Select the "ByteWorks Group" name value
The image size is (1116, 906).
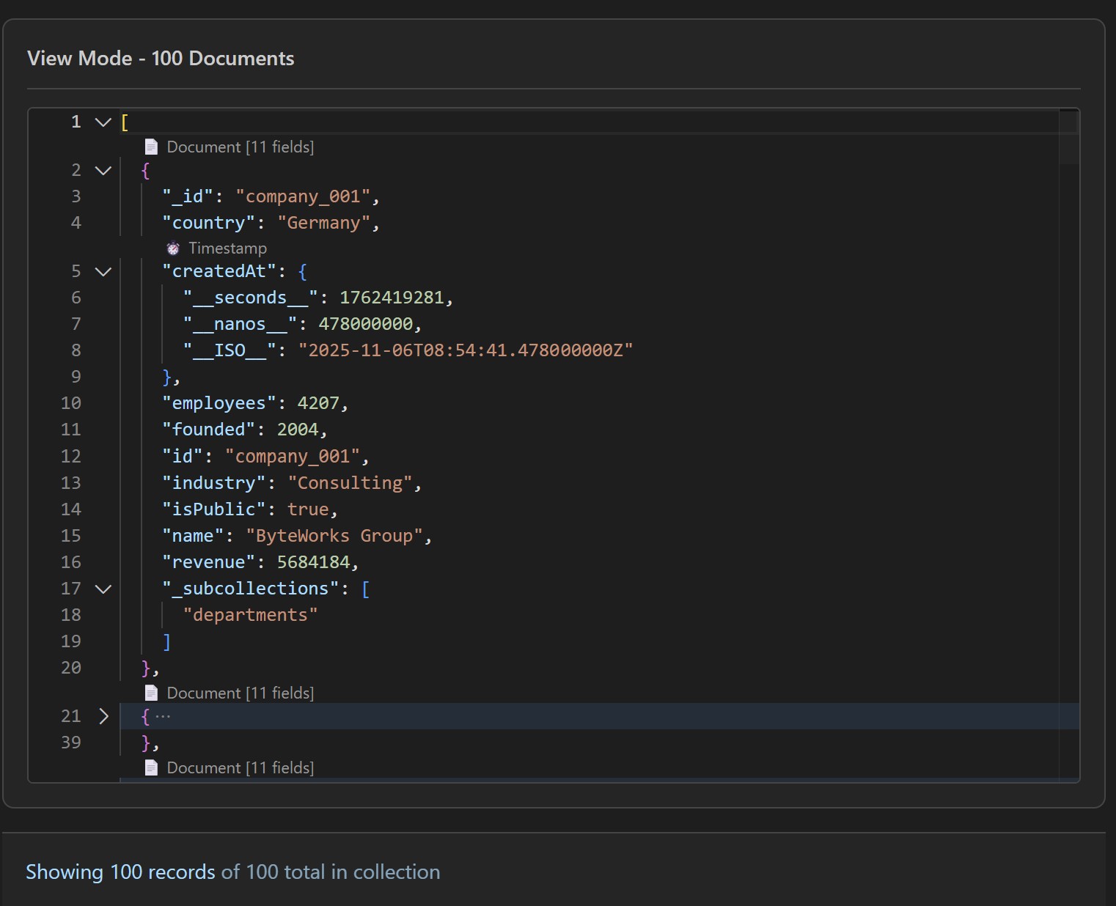pos(337,535)
